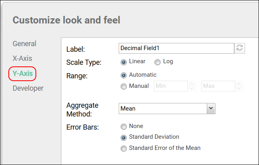Click the Min range input field
The height and width of the screenshot is (165, 259).
point(171,86)
